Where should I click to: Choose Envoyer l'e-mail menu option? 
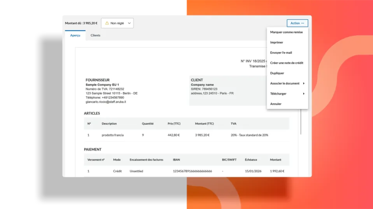click(x=281, y=53)
